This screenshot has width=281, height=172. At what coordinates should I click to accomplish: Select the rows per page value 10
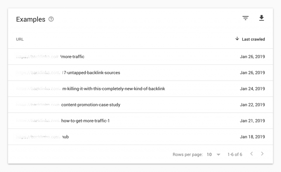(x=209, y=154)
